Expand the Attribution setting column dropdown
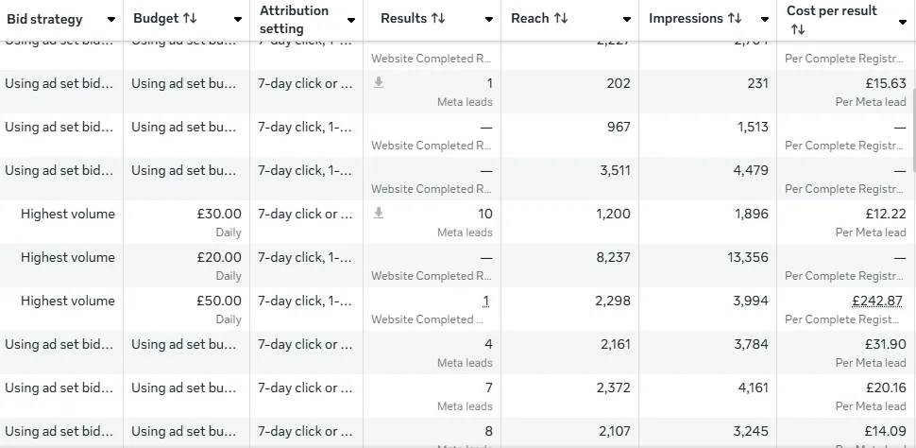This screenshot has height=448, width=916. [351, 20]
